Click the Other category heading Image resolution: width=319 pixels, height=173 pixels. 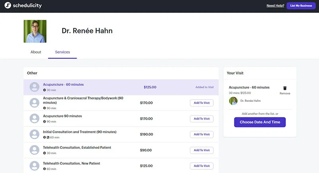point(32,73)
